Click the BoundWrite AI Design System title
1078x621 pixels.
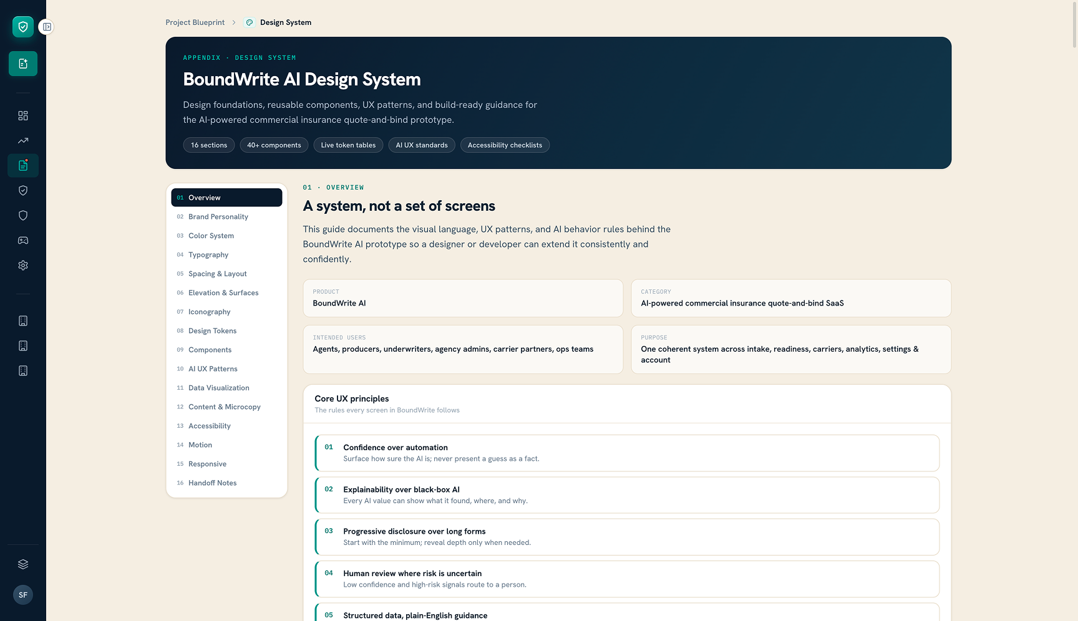click(x=302, y=80)
